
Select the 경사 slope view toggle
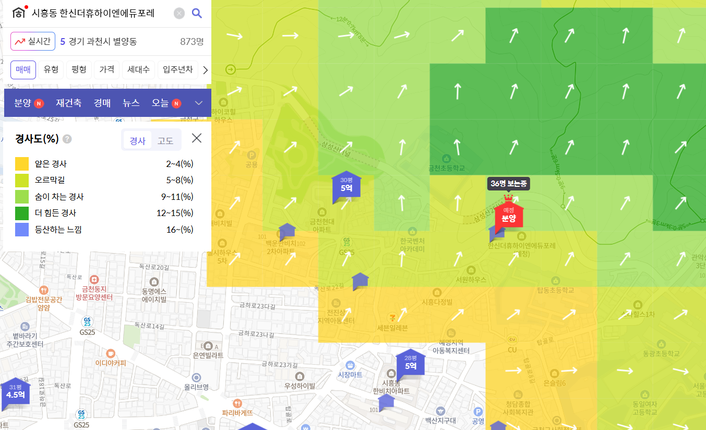point(137,140)
